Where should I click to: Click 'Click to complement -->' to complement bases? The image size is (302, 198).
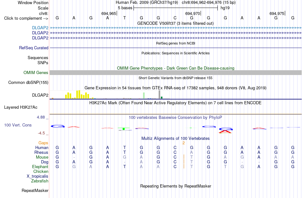tap(26, 18)
